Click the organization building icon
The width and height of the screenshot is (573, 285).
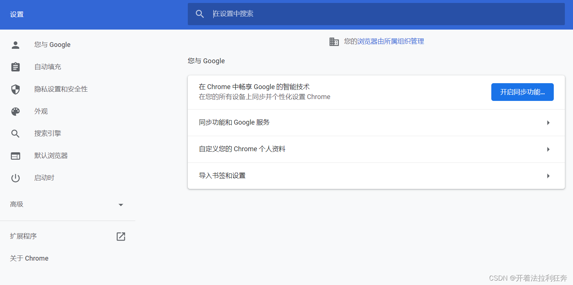click(x=334, y=42)
